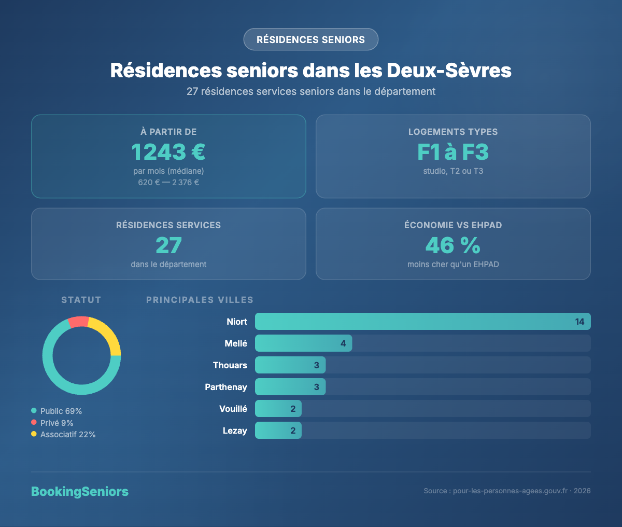Click the source pour-les-personnes-agees.gouv.fr link
Viewport: 622px width, 527px height.
tap(510, 490)
